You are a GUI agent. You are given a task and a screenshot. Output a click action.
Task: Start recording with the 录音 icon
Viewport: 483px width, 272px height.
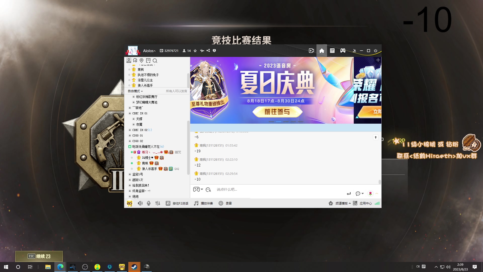pos(221,203)
